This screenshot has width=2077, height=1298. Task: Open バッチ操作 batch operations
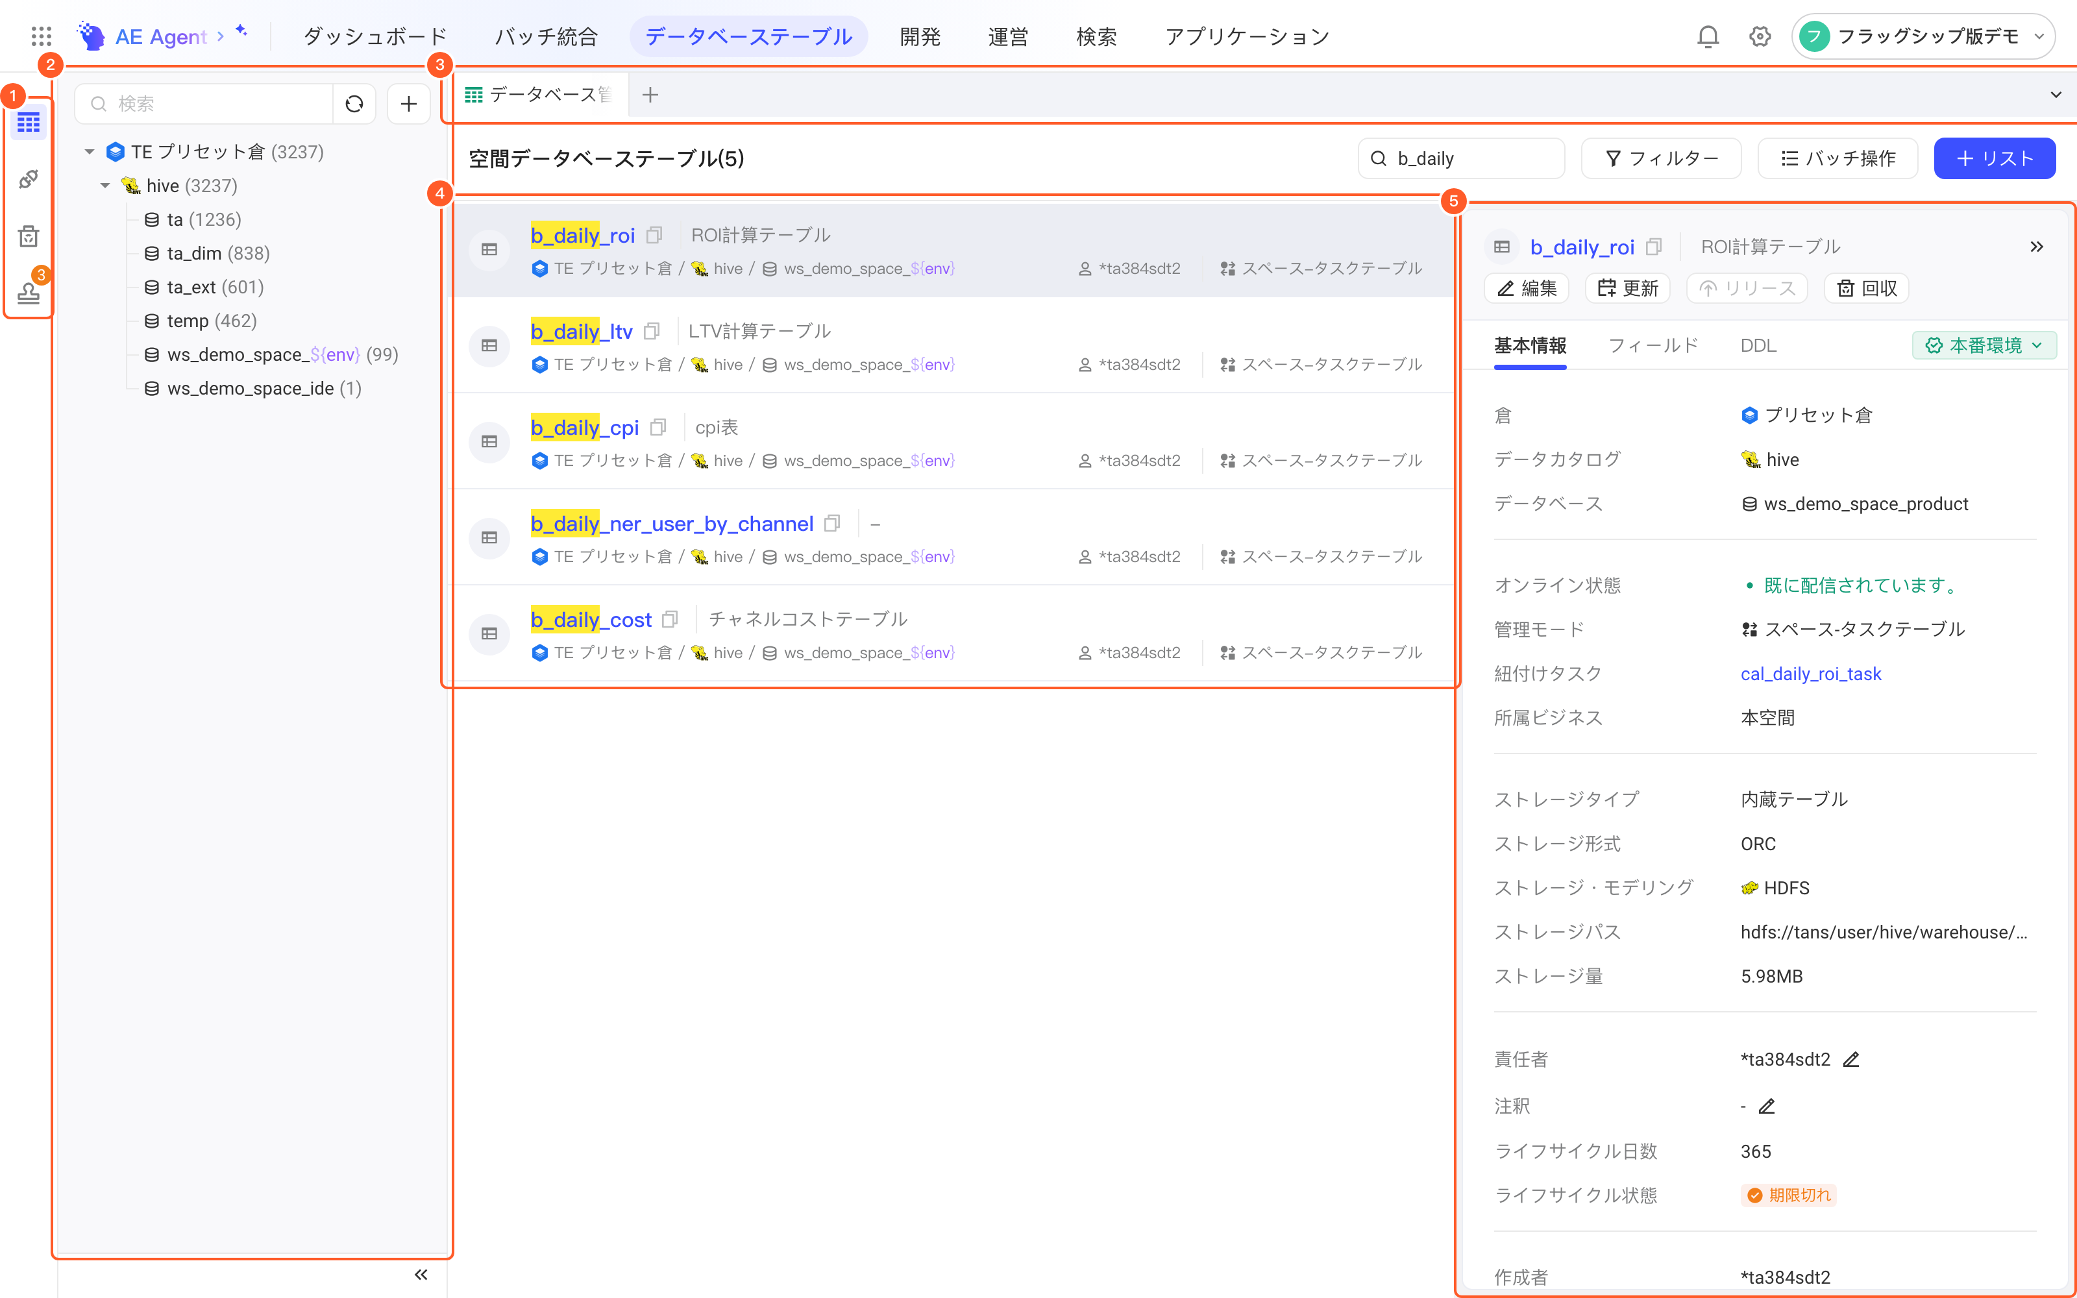click(1837, 158)
